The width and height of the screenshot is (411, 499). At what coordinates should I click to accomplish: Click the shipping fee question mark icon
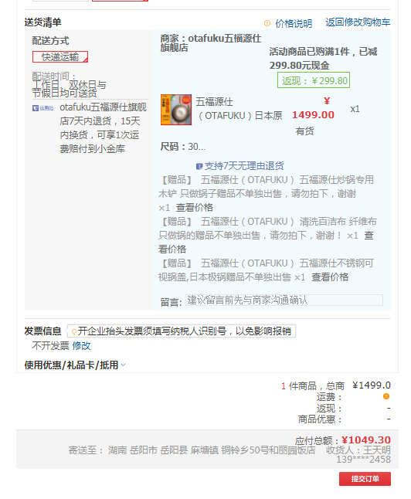[x=386, y=396]
